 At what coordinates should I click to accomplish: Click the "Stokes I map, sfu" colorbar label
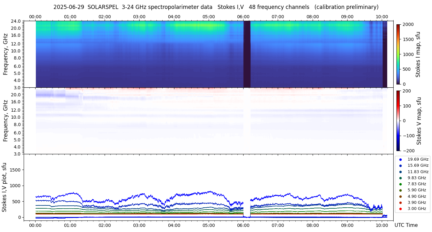tap(418, 54)
